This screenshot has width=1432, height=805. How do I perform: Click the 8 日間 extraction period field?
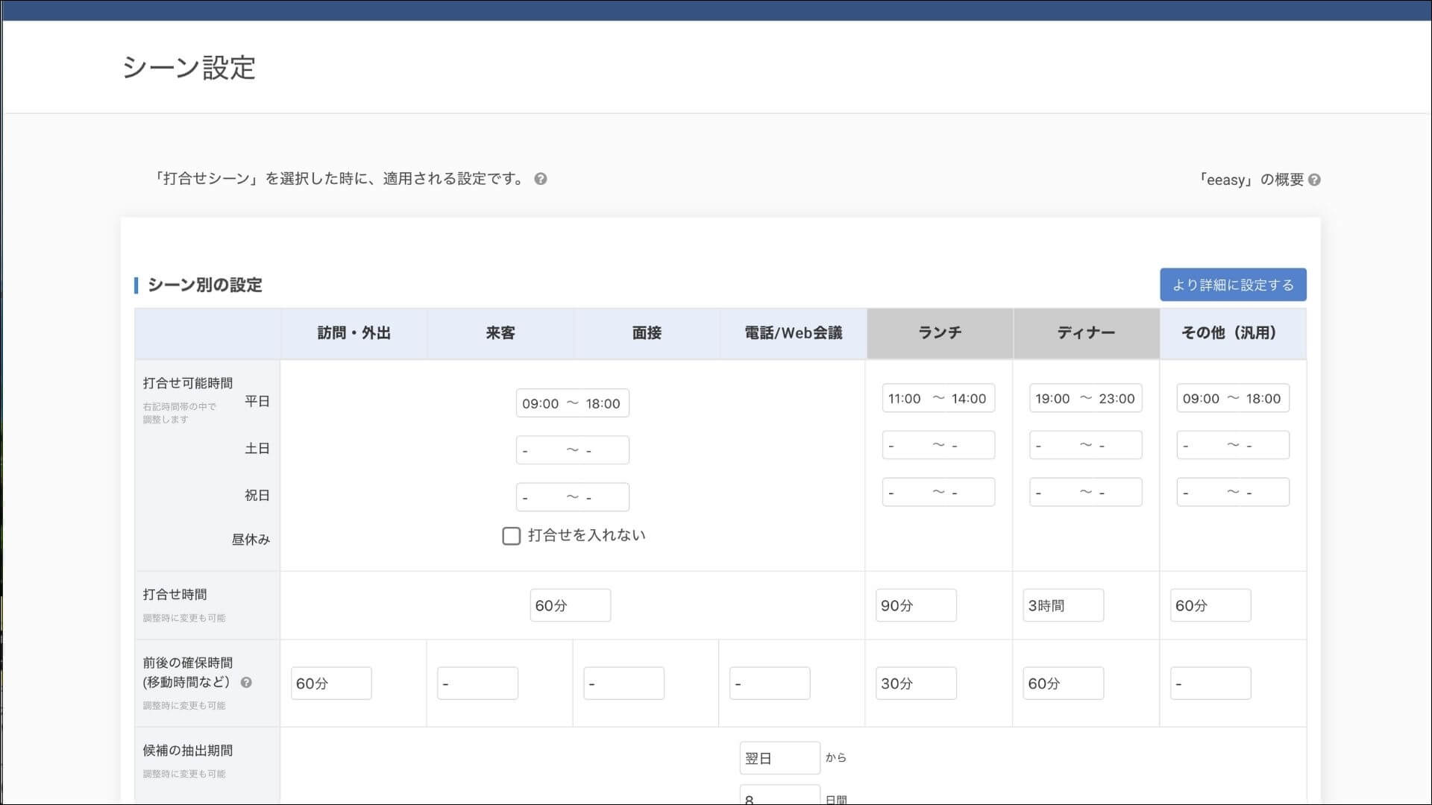(779, 798)
